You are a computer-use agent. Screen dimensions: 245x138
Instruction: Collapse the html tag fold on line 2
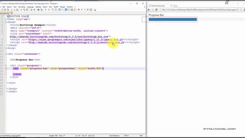point(6,19)
